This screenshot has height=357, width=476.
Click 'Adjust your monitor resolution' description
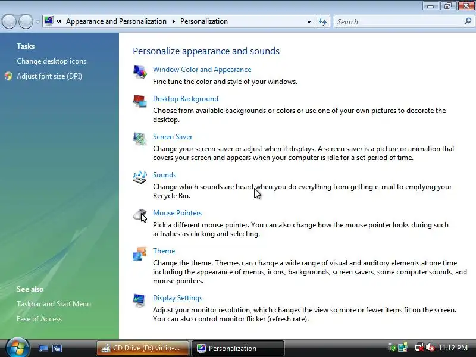(x=305, y=315)
